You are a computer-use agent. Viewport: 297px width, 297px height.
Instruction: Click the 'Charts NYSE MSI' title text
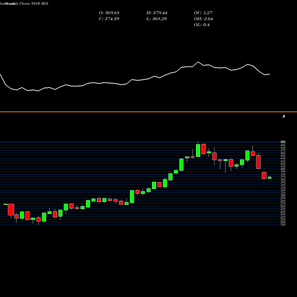34,4
